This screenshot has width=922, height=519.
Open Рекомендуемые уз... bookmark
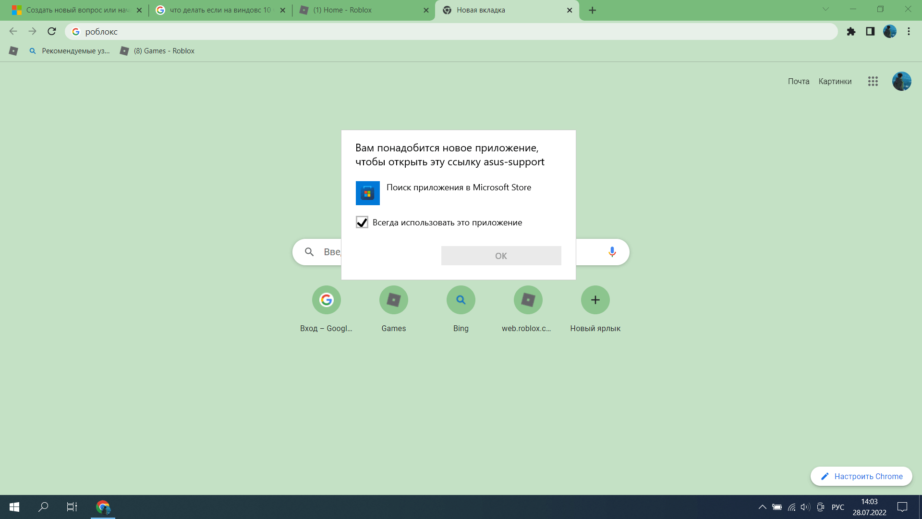[x=70, y=51]
